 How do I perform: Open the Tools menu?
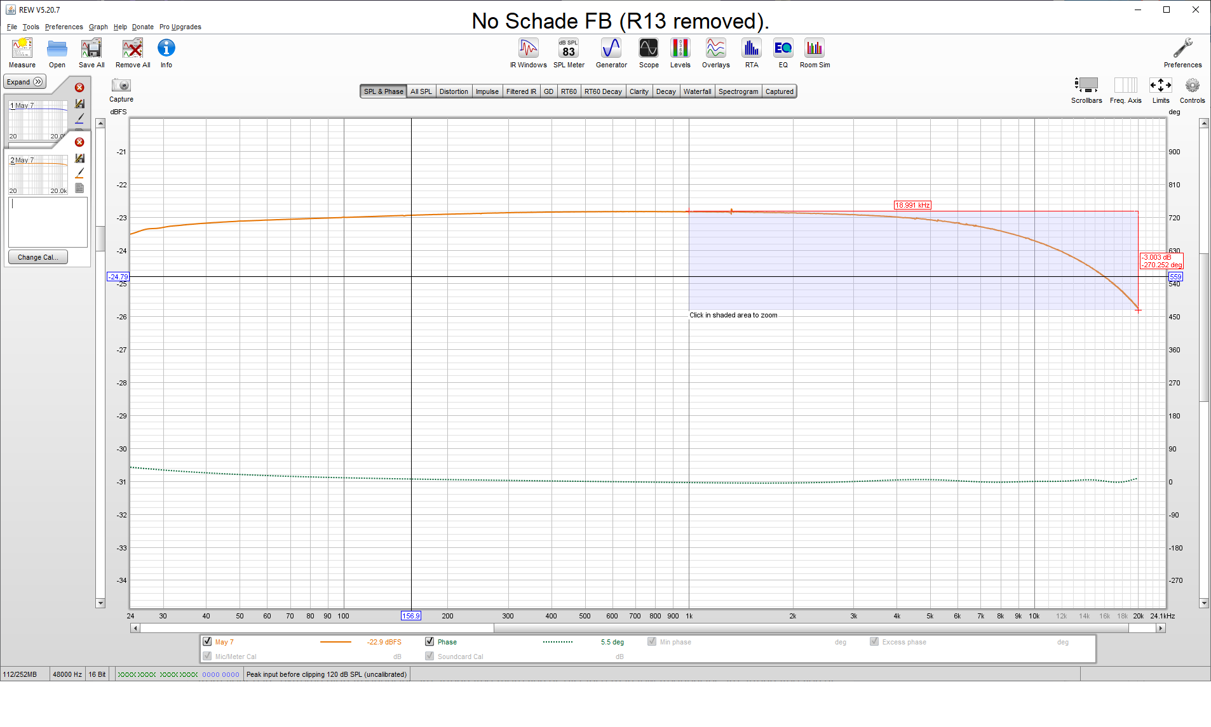pyautogui.click(x=30, y=27)
